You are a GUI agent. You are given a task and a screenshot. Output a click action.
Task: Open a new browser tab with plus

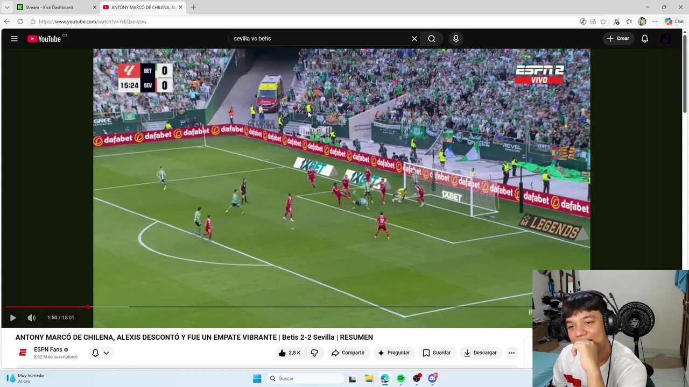click(x=193, y=8)
